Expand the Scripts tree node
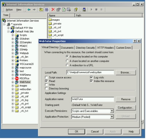 [x=13, y=35]
